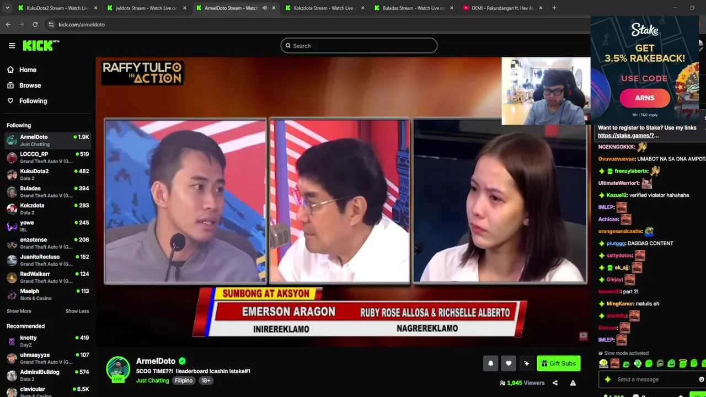
Task: Click the Filipino language tag
Action: 184,380
